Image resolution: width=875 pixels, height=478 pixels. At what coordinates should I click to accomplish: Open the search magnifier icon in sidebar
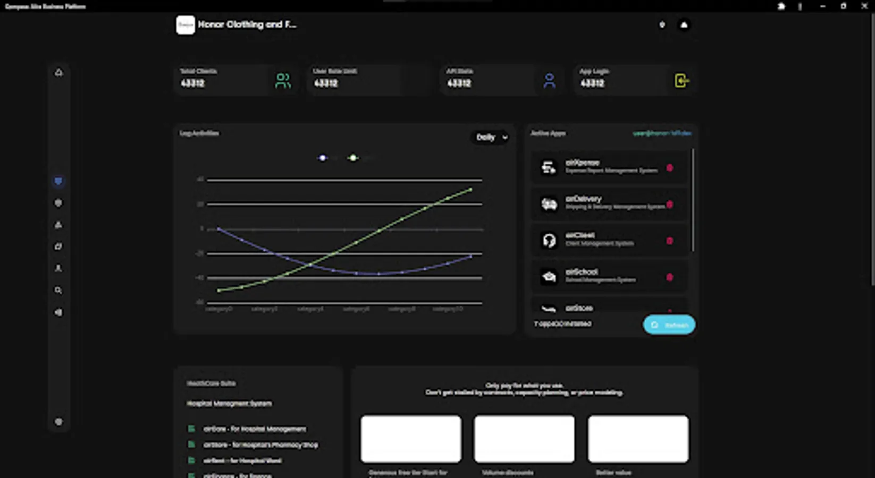pyautogui.click(x=58, y=291)
